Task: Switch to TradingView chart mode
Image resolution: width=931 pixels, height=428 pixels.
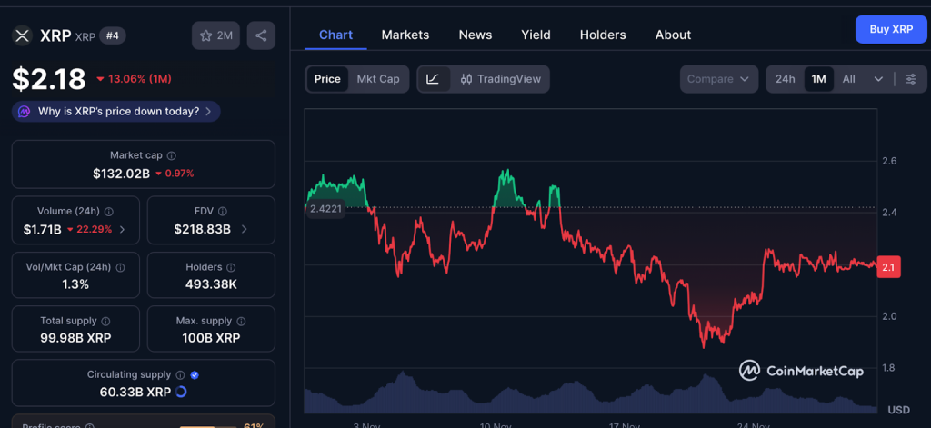Action: point(501,79)
